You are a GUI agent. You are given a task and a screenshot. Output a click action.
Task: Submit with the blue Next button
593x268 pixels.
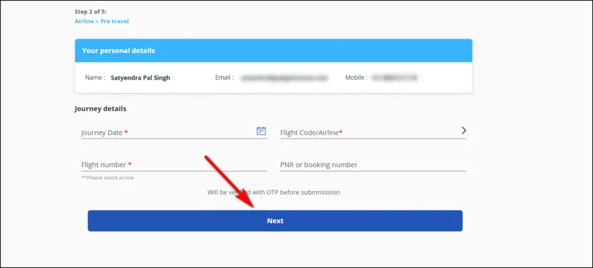click(x=275, y=221)
